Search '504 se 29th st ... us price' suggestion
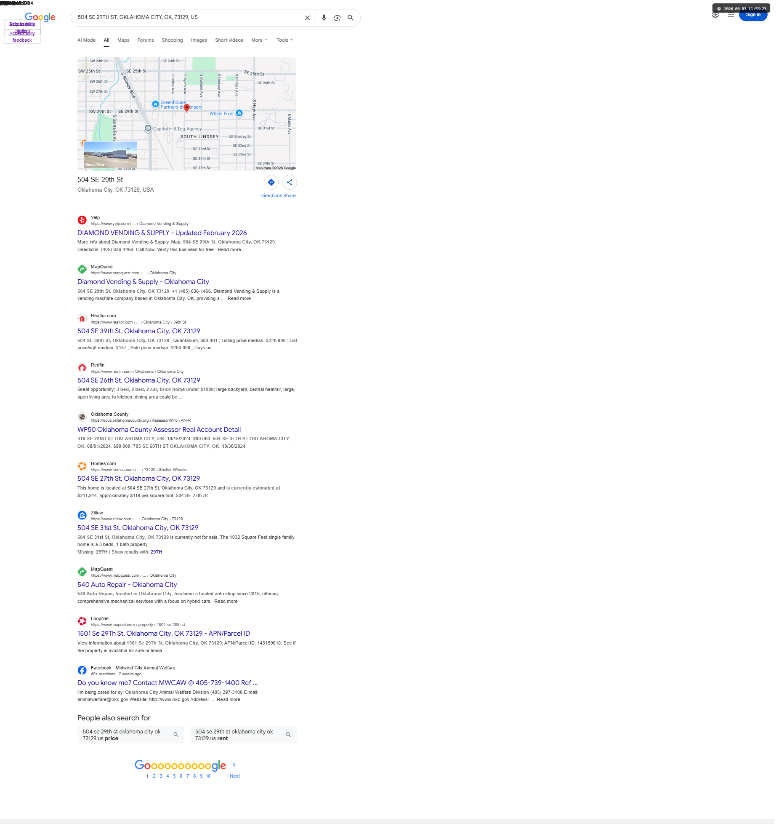This screenshot has width=779, height=824. click(x=131, y=735)
